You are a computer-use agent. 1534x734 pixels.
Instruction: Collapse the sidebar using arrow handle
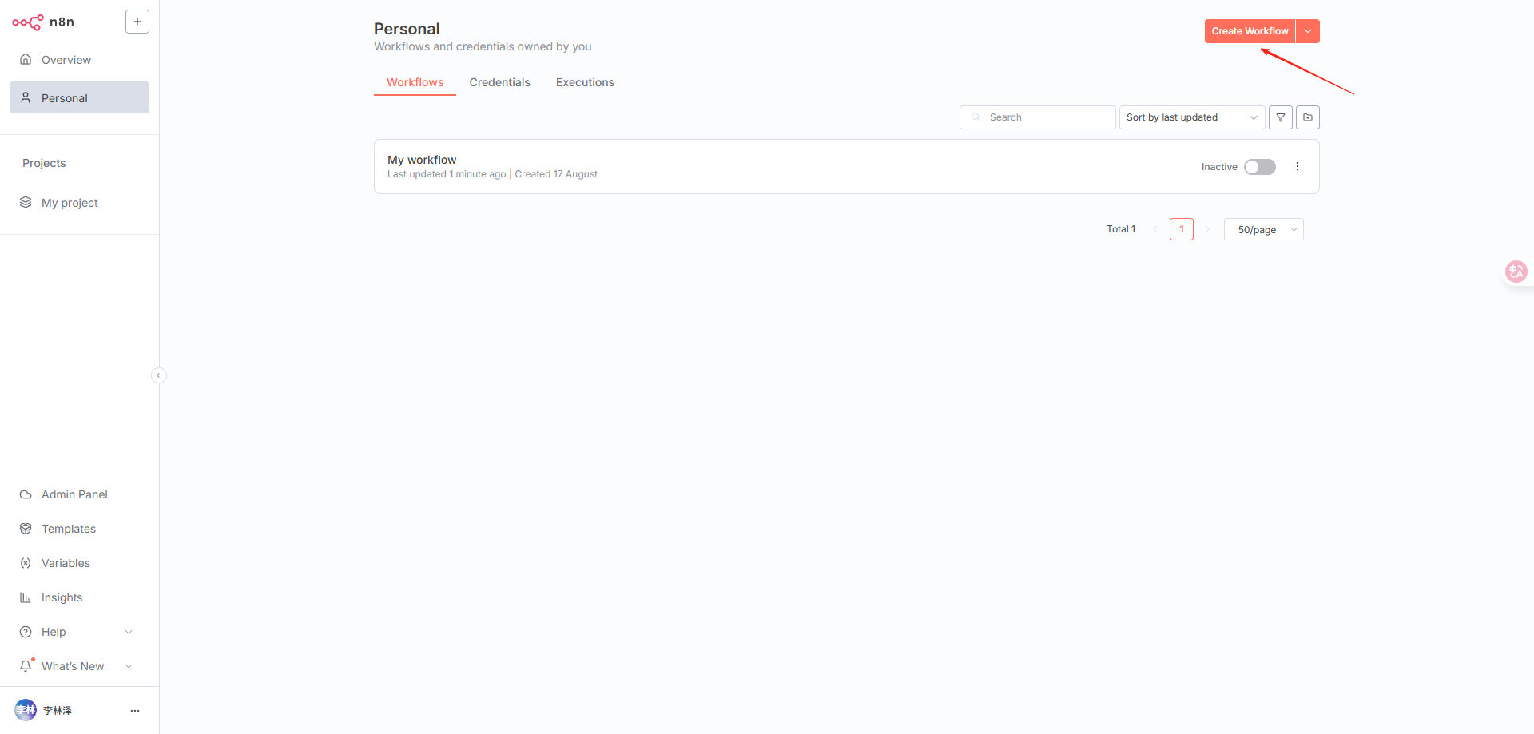point(158,375)
